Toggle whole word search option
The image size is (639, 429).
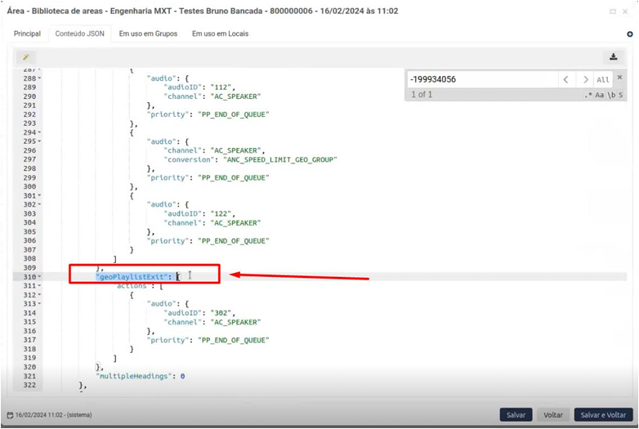(x=611, y=95)
